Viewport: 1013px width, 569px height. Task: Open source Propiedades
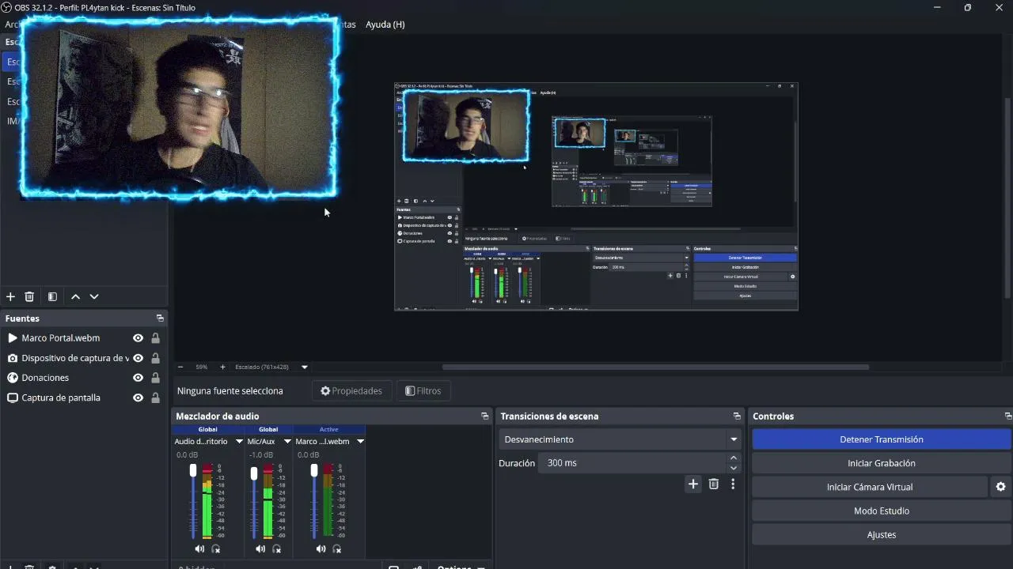[351, 390]
